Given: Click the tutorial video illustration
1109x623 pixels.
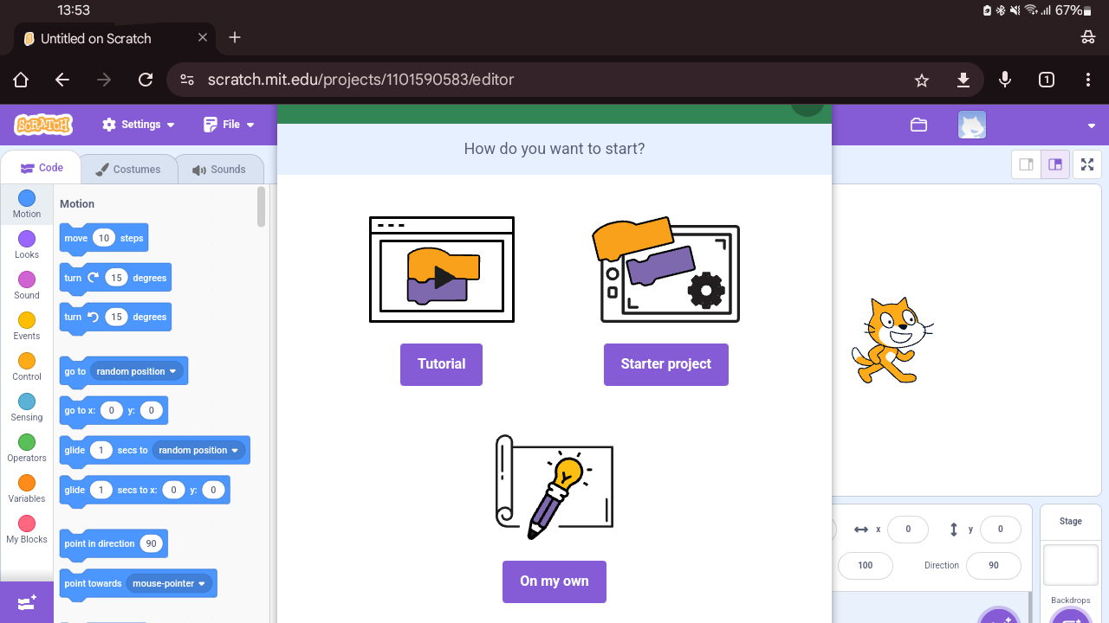Looking at the screenshot, I should click(442, 269).
